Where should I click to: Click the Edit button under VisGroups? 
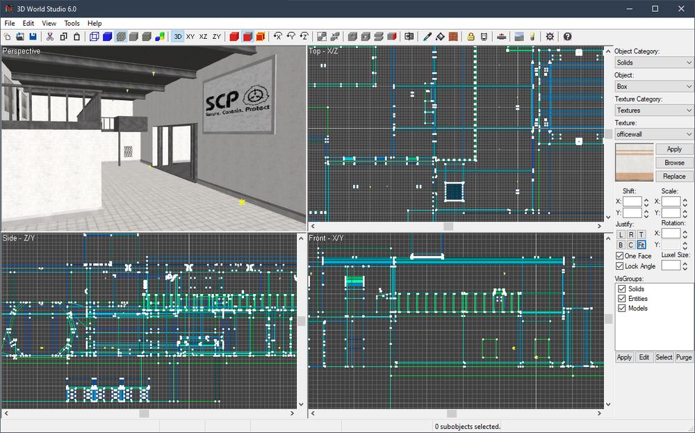(x=644, y=357)
